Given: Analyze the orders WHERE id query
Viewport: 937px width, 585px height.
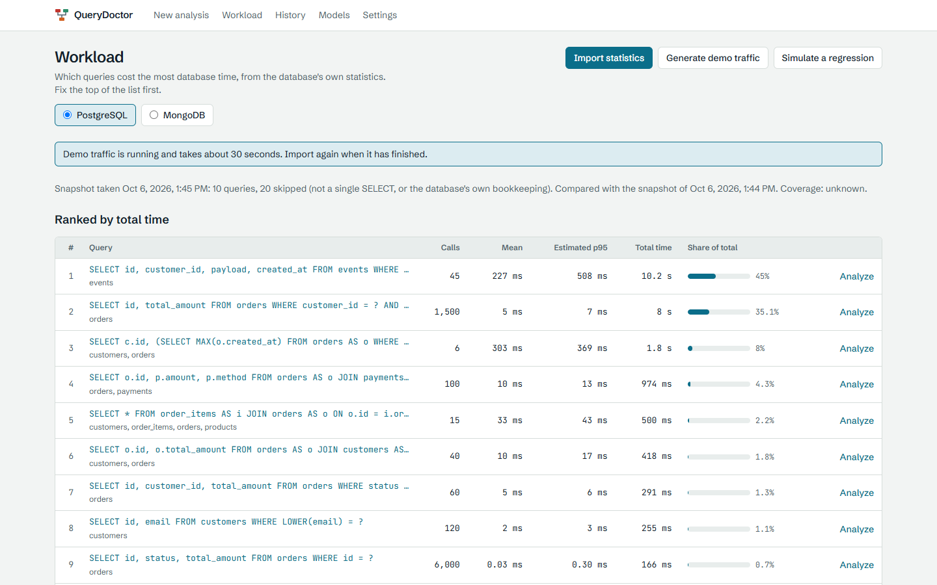Looking at the screenshot, I should pos(856,565).
